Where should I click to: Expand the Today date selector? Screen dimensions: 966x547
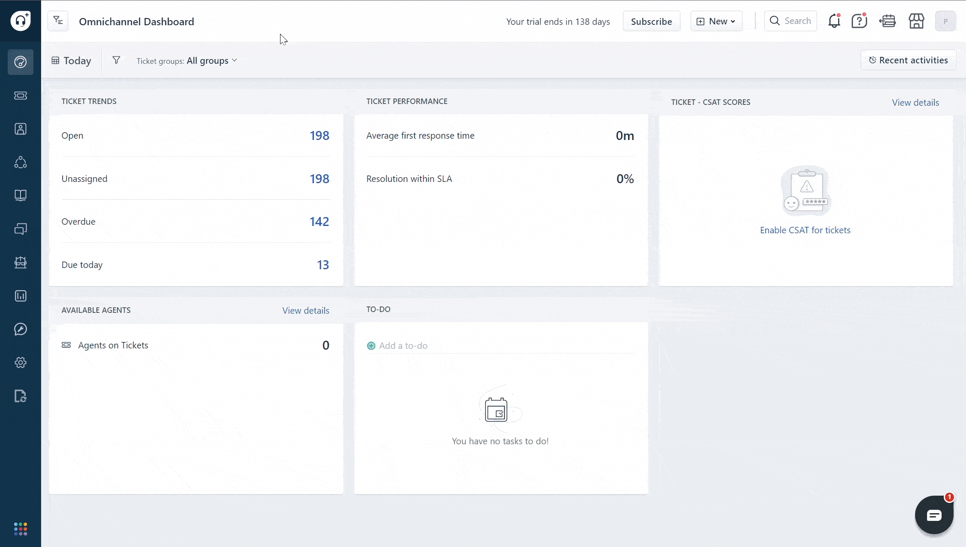pyautogui.click(x=72, y=61)
